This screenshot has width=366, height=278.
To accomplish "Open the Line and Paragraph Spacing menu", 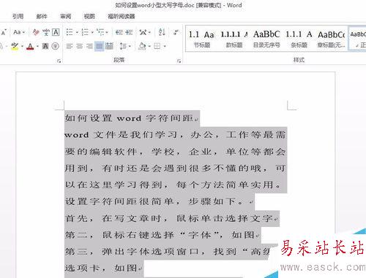I will point(124,46).
